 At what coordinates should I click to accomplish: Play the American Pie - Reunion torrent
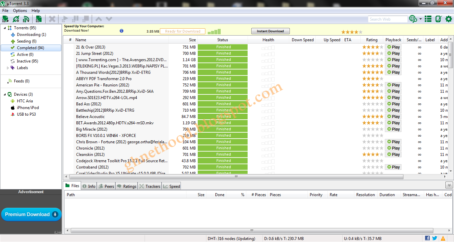pyautogui.click(x=393, y=85)
